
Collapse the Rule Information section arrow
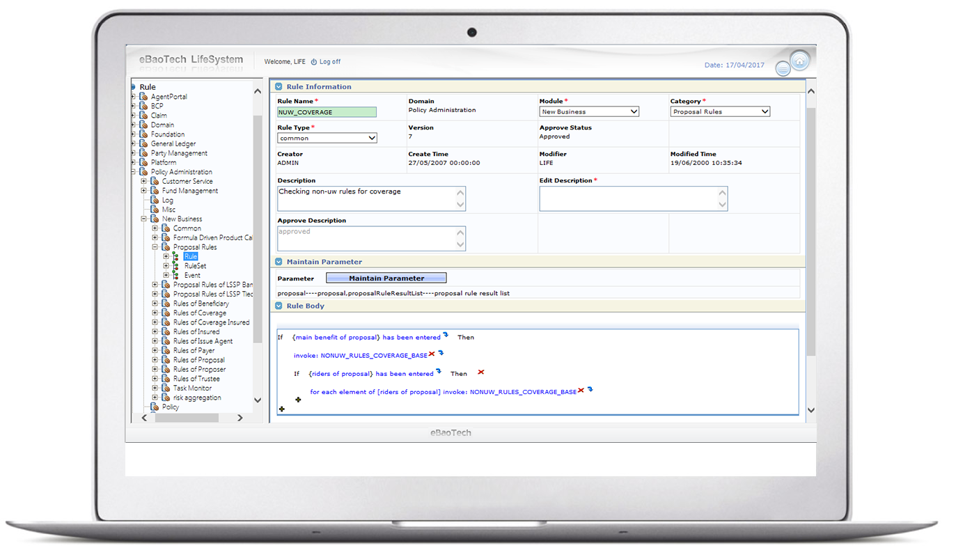(279, 87)
